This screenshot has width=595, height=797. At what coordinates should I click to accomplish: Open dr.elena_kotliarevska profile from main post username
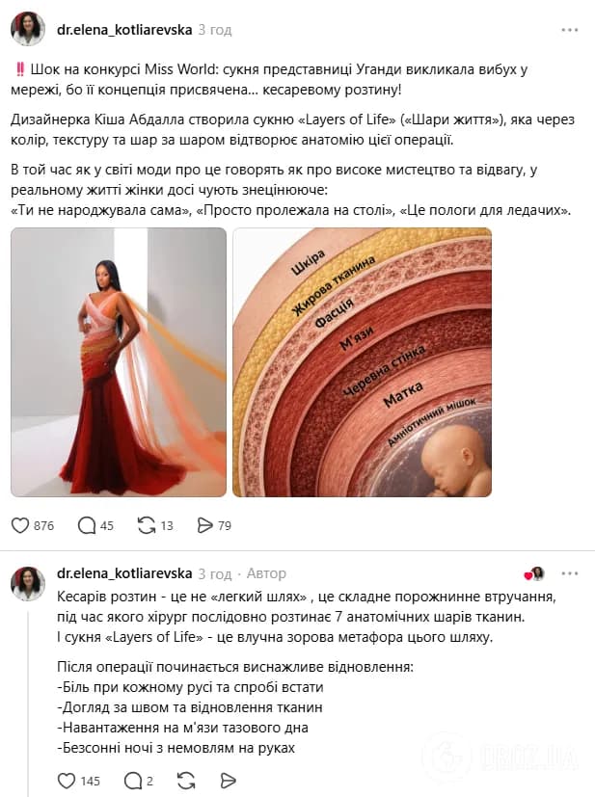coord(124,30)
